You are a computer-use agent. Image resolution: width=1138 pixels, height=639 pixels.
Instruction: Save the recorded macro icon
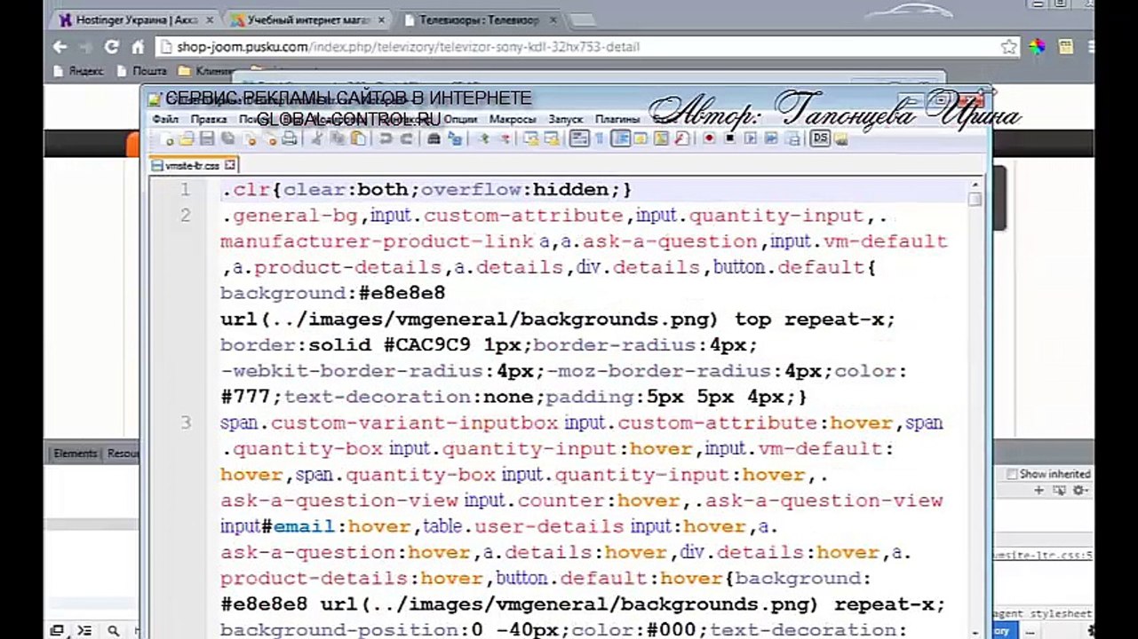click(792, 138)
